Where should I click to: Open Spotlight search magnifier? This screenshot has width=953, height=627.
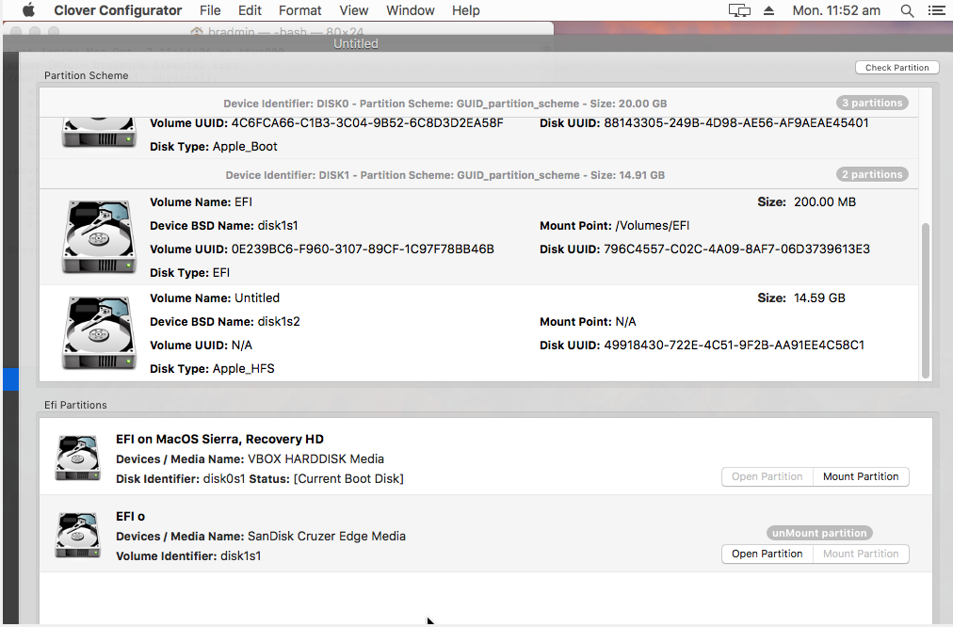907,10
